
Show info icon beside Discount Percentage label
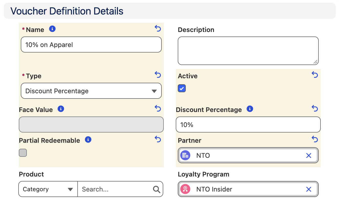click(x=250, y=109)
